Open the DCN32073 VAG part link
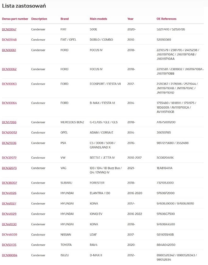The height and width of the screenshot is (265, 208). (9, 168)
